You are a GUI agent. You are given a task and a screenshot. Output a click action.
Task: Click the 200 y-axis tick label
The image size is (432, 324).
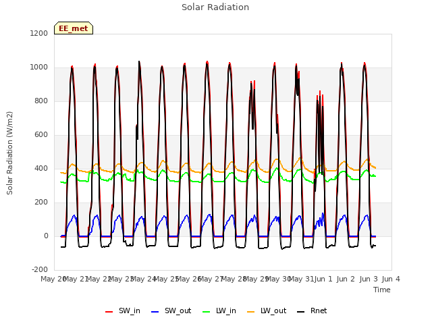[41, 202]
